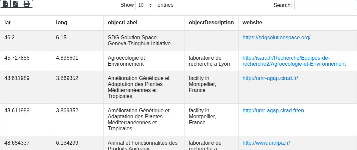This screenshot has width=357, height=150.
Task: Visit the umr-agap.cirad.fr link
Action: [x=270, y=78]
